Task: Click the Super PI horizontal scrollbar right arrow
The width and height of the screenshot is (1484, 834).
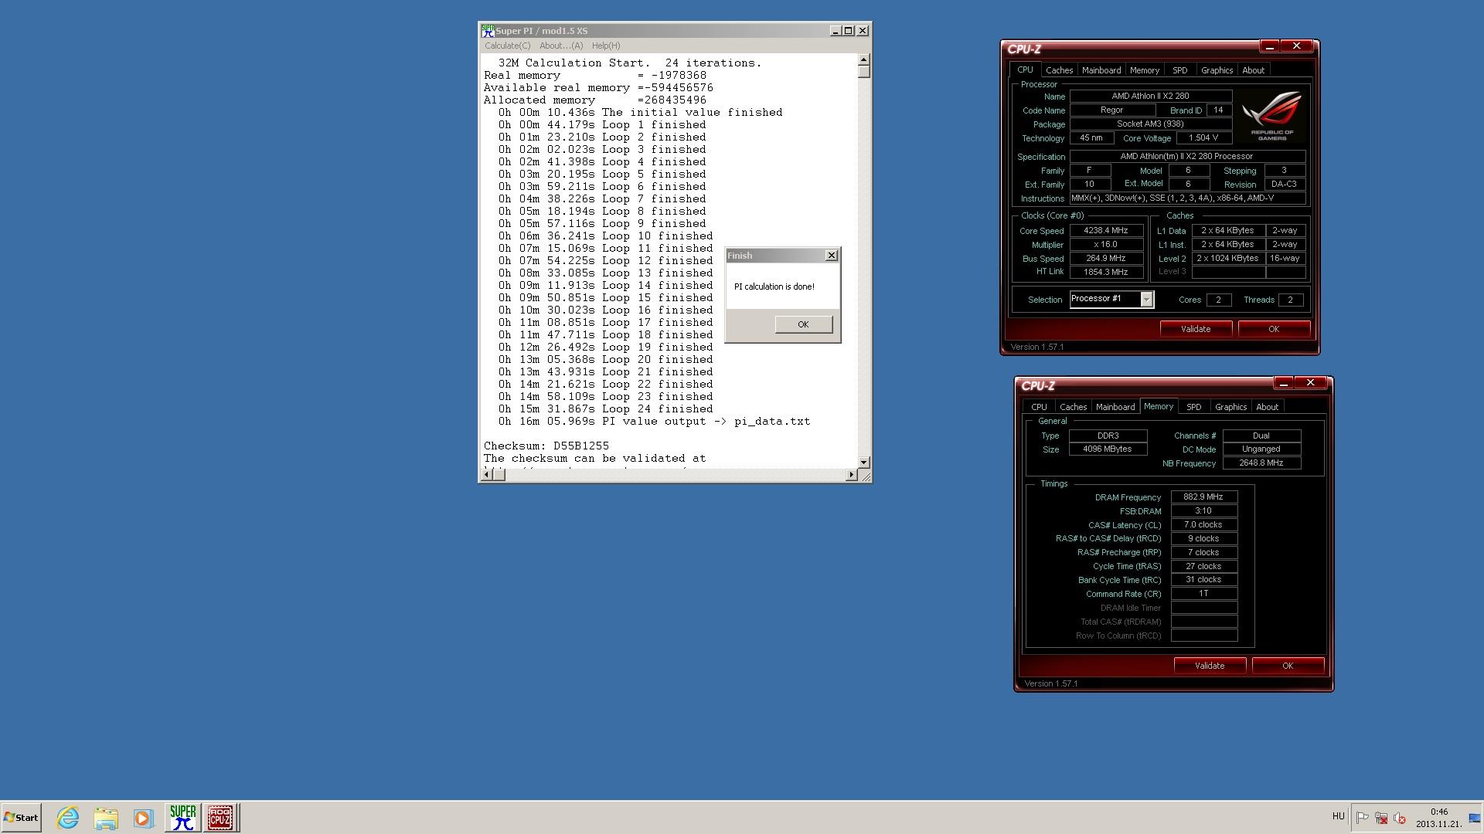Action: pyautogui.click(x=851, y=475)
